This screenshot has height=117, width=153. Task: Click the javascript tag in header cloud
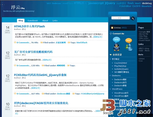tap(96, 3)
